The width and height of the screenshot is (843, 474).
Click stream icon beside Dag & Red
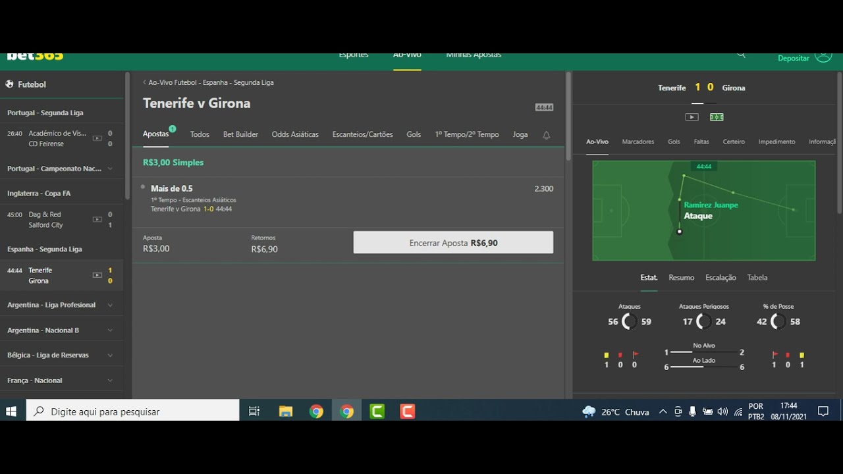[97, 219]
